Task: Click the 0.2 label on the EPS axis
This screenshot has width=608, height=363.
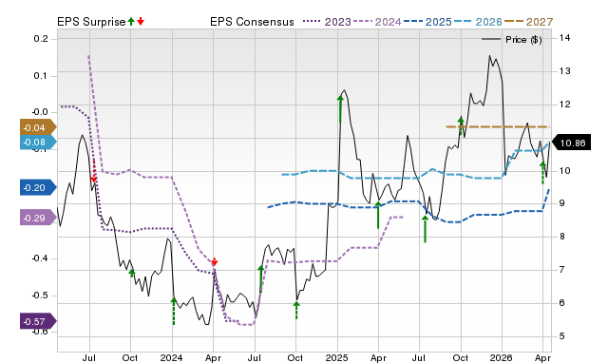Action: point(41,39)
